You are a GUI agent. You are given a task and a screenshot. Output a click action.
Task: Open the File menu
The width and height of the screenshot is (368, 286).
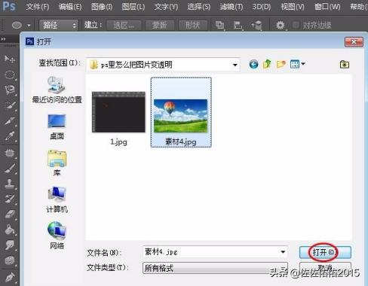pos(38,7)
